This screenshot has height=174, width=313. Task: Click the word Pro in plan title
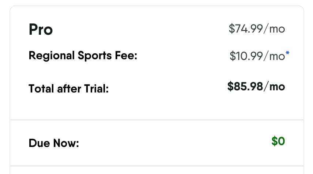point(41,30)
